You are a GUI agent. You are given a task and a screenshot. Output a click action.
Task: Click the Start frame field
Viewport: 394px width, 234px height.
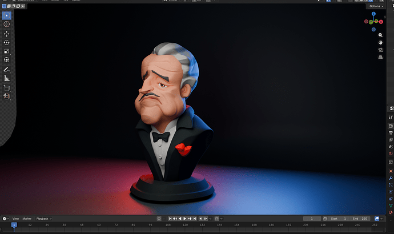[339, 219]
